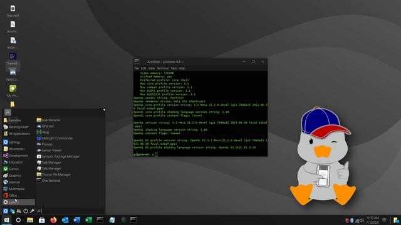Open Printers entry in the menu
Image resolution: width=401 pixels, height=225 pixels.
pos(44,144)
